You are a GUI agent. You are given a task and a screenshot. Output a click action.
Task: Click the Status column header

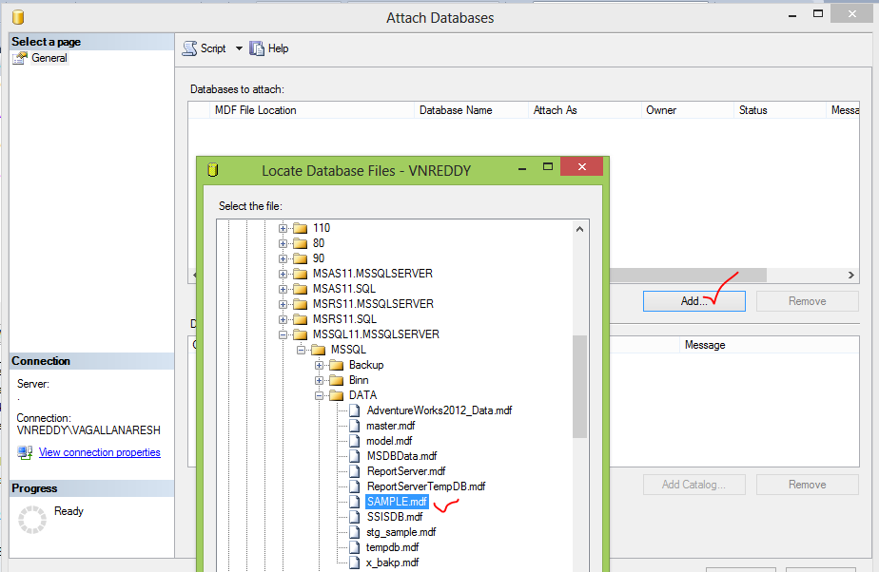(x=780, y=110)
